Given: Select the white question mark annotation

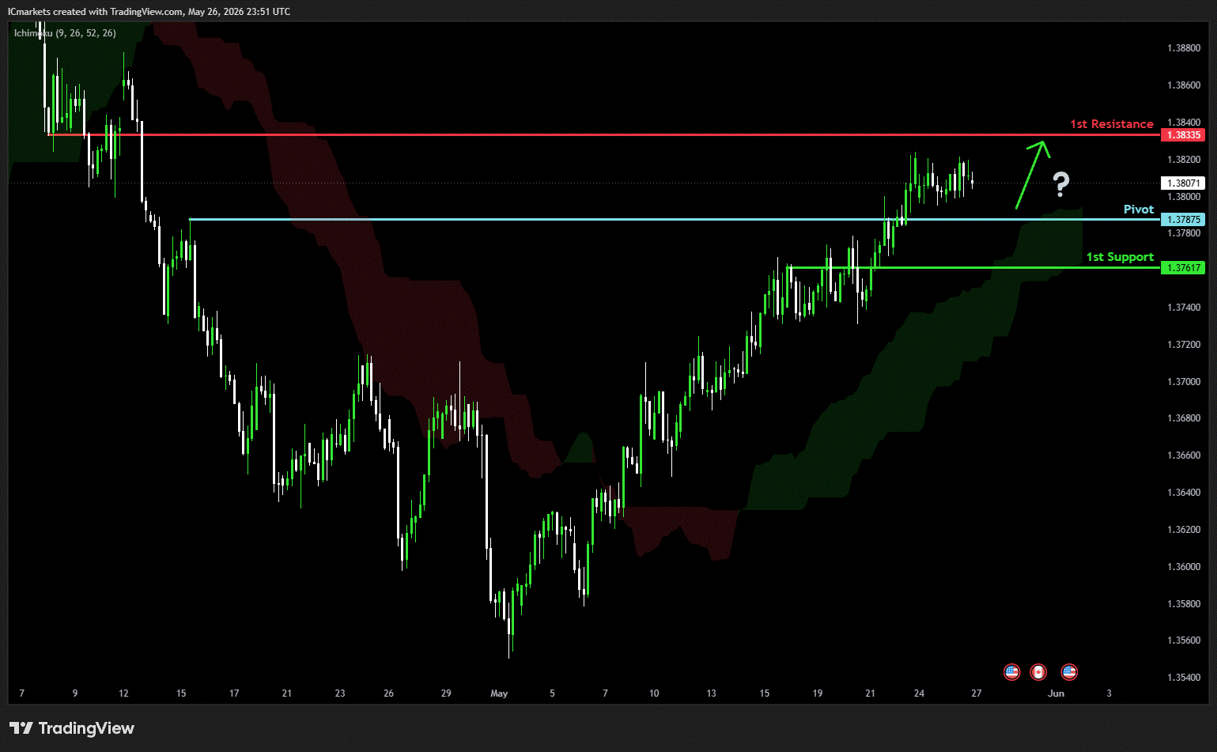Looking at the screenshot, I should point(1061,184).
